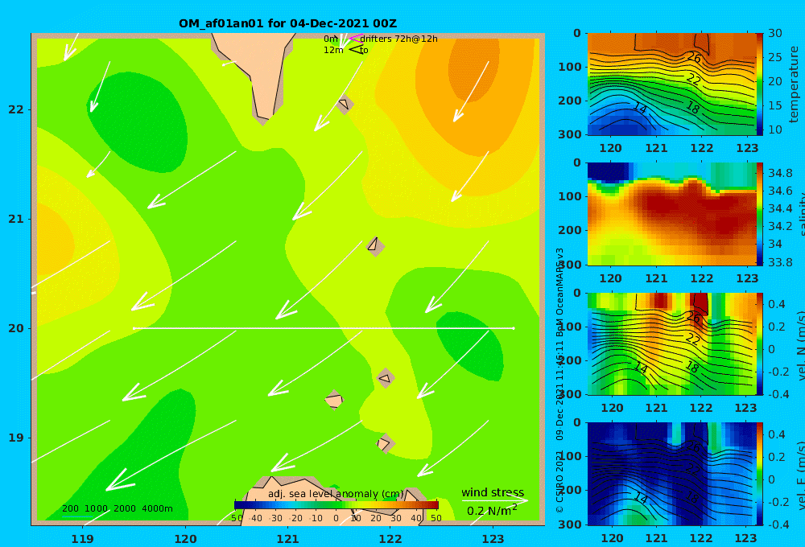Click longitude tick 123 on main map
Image resolution: width=805 pixels, height=547 pixels.
click(x=493, y=539)
